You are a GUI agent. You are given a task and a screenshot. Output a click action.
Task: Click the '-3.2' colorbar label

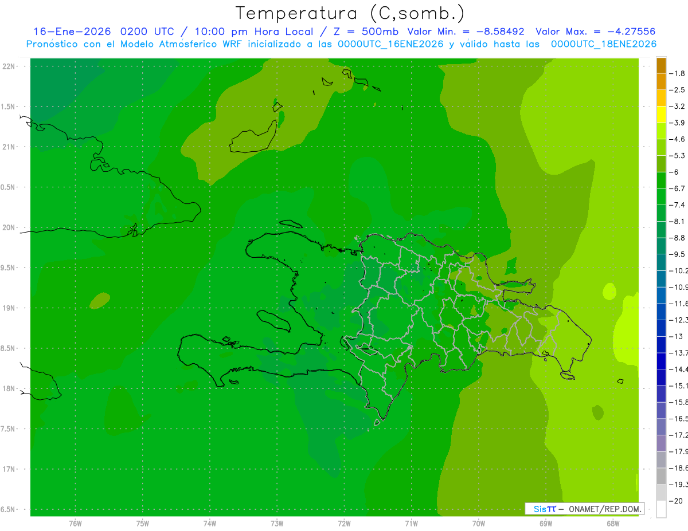678,107
